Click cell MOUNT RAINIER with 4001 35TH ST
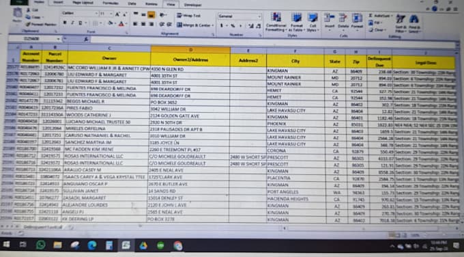 pos(295,77)
